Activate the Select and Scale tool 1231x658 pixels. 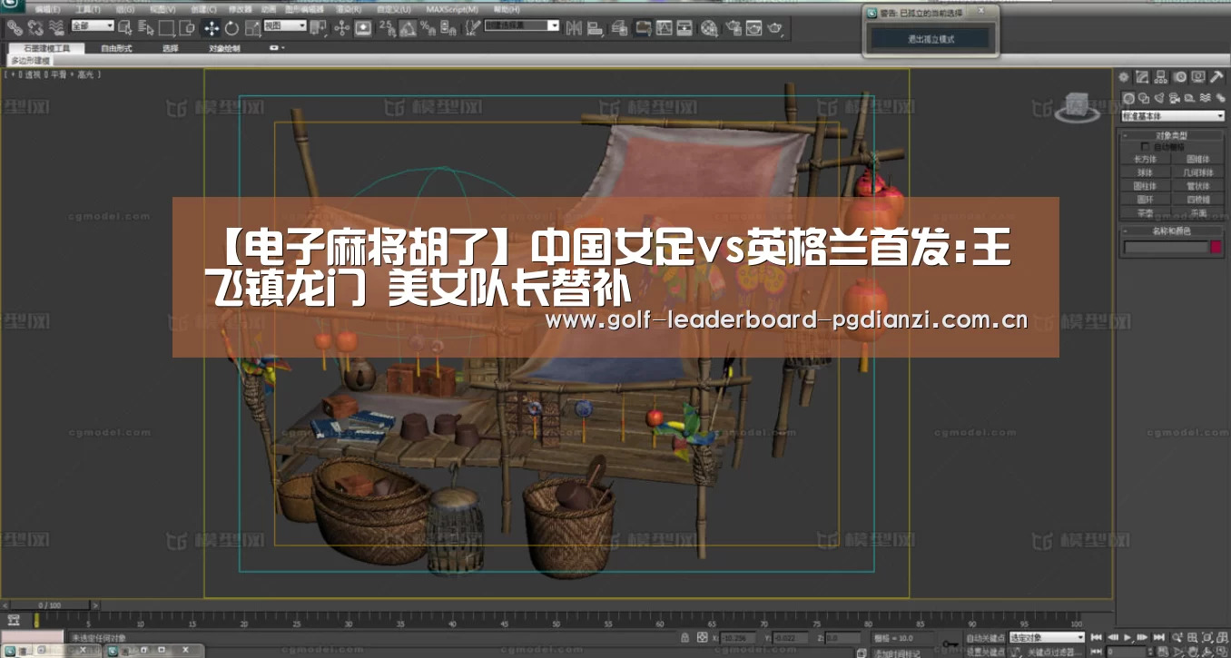point(251,28)
